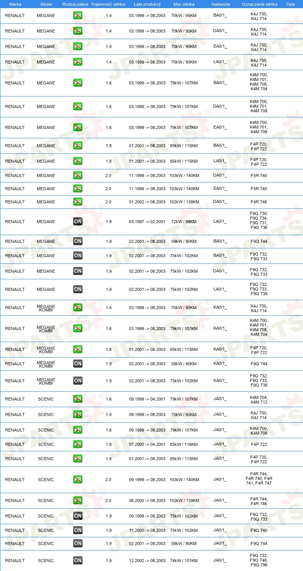
Task: Click the '74kW / 101KM' power cell
Action: pos(184,561)
